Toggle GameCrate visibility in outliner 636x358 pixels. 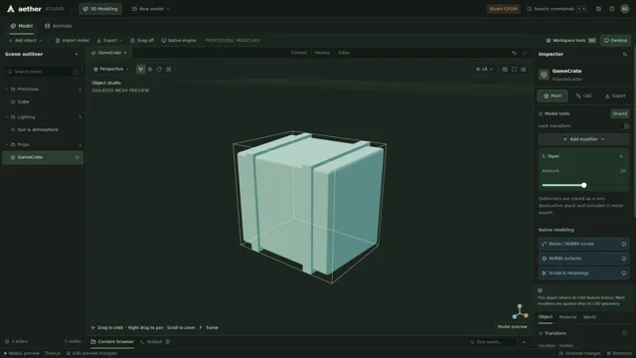tap(78, 157)
